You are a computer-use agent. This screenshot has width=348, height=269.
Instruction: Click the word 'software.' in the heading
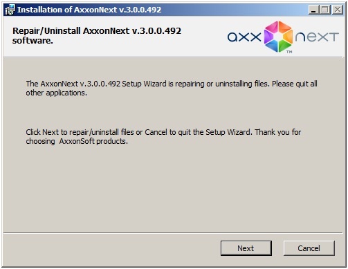[x=33, y=41]
